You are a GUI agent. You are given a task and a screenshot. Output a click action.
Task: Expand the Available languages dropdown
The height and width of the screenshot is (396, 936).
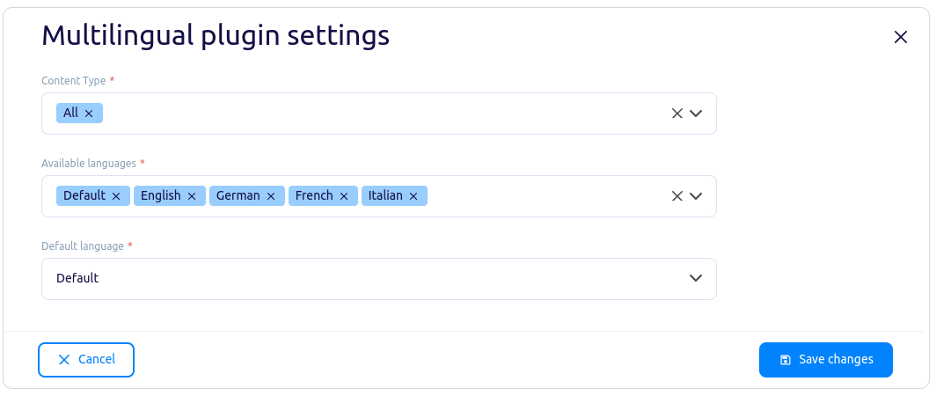[x=696, y=196]
